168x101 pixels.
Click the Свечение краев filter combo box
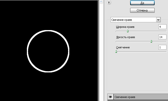tap(133, 20)
